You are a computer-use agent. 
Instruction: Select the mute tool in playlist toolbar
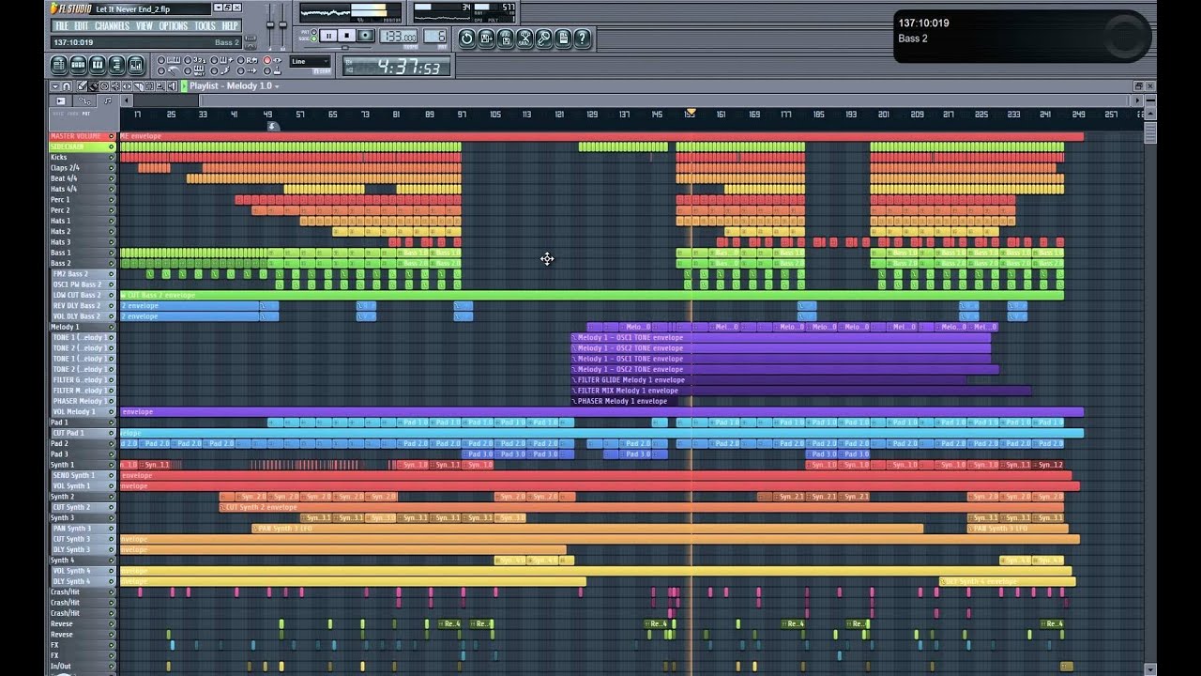coord(115,86)
